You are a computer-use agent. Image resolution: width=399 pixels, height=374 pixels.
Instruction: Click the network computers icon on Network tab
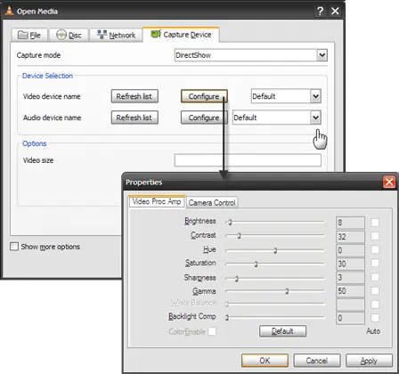(102, 35)
